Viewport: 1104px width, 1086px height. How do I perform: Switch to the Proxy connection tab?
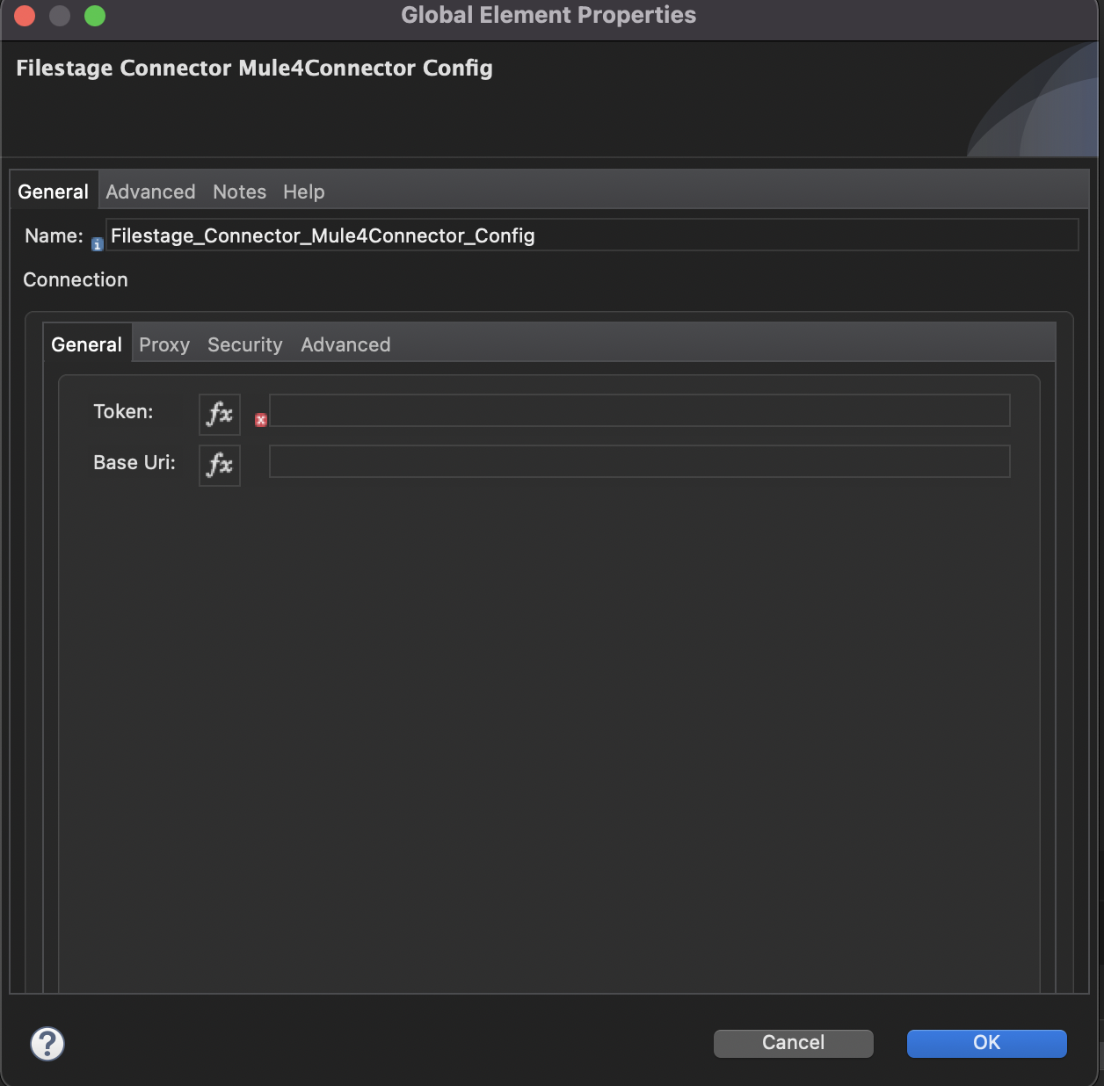164,344
